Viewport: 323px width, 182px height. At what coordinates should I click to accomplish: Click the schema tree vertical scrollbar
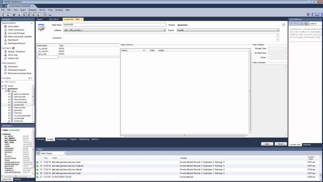(x=33, y=103)
